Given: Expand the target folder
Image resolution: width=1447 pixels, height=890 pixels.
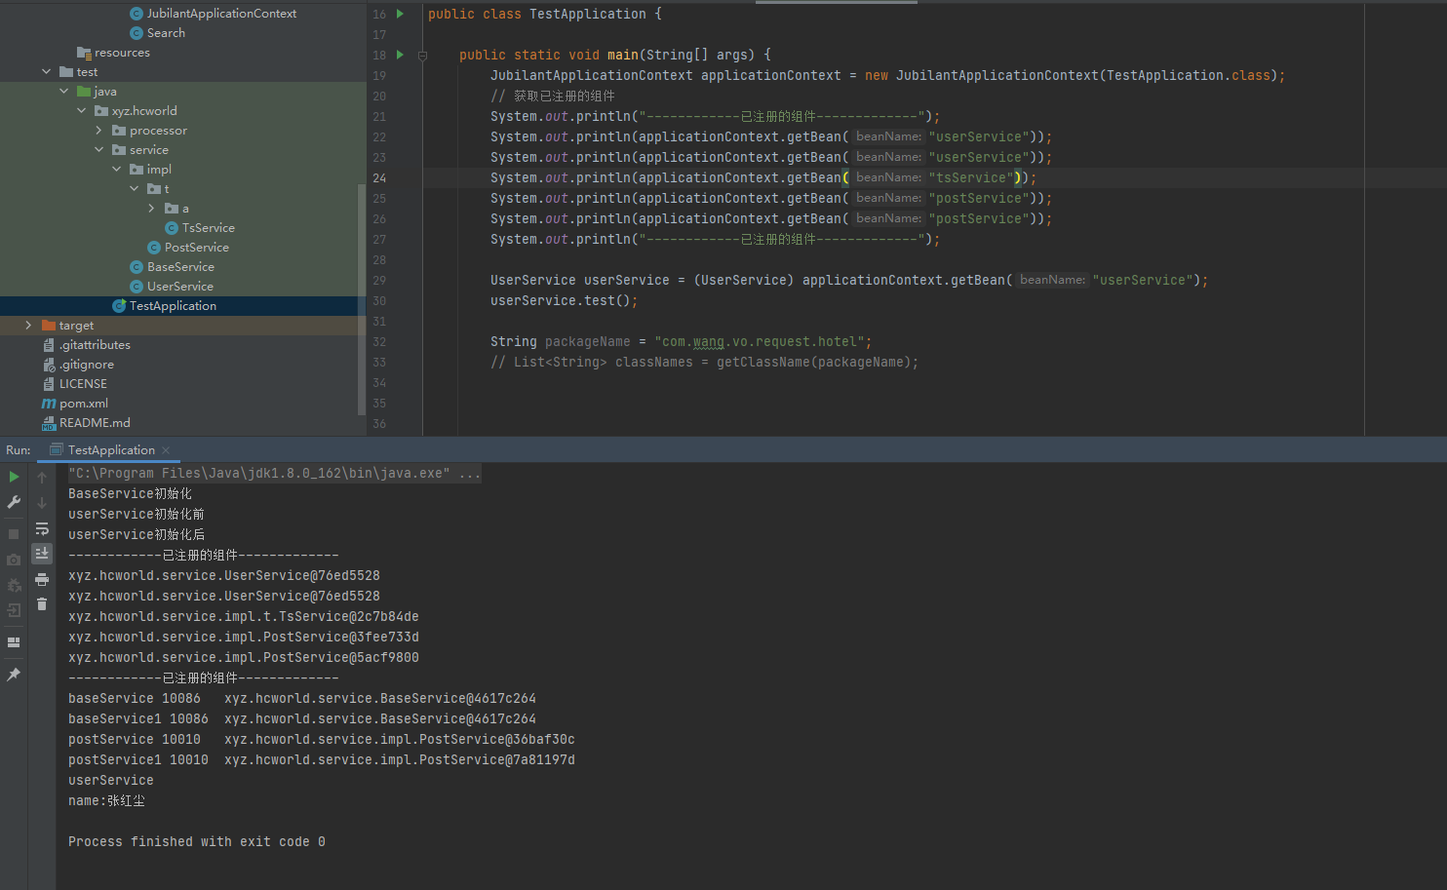Looking at the screenshot, I should click(x=28, y=326).
